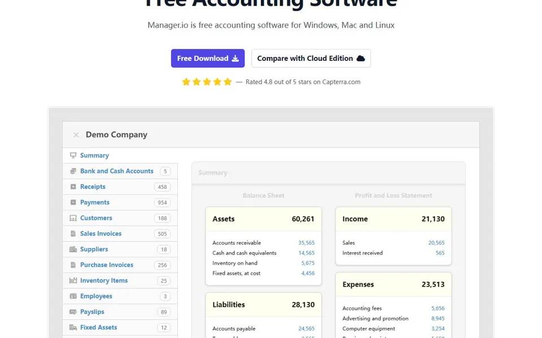Open Sales amount 20,565

point(436,243)
